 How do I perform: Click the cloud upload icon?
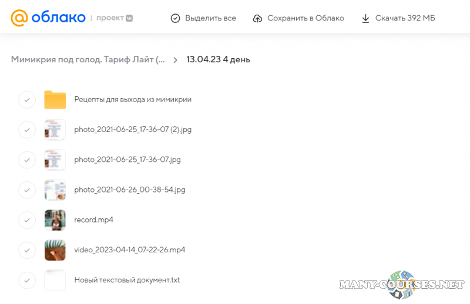point(257,18)
